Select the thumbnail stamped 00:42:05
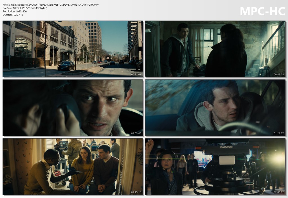 point(215,49)
